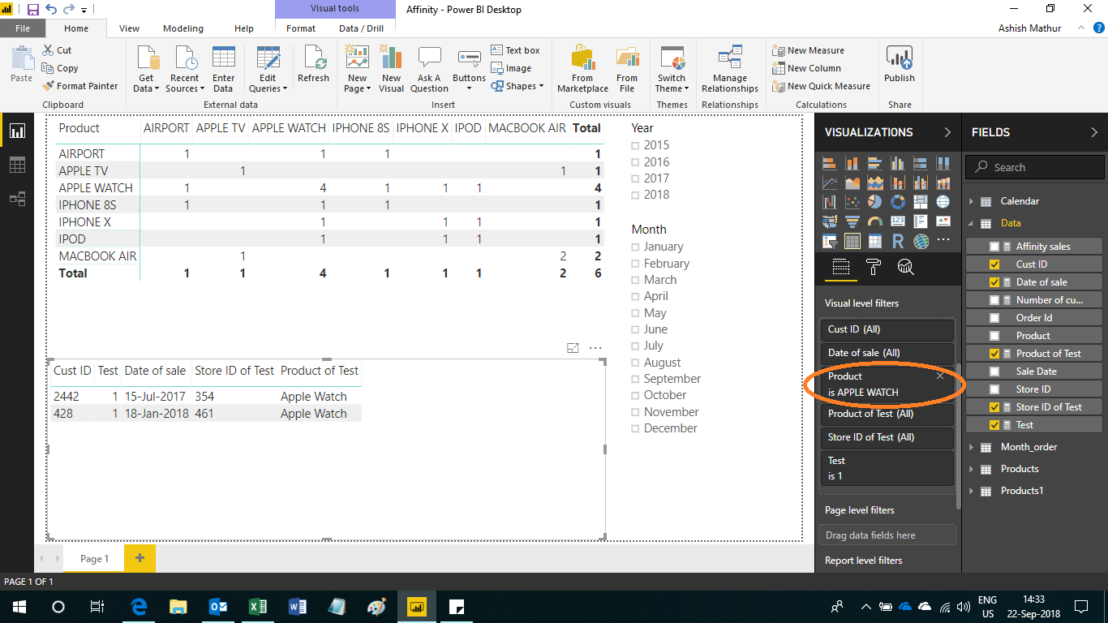Click Publish in the ribbon

(x=900, y=64)
